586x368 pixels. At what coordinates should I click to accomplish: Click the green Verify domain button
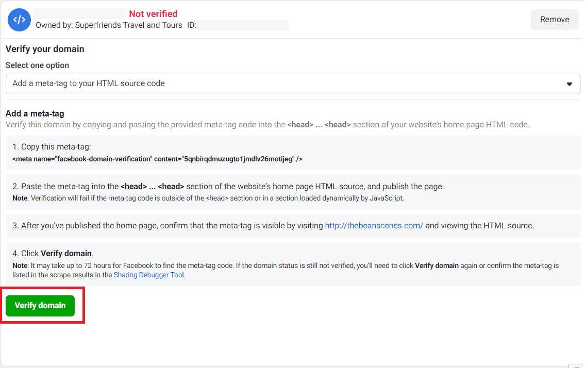coord(40,306)
